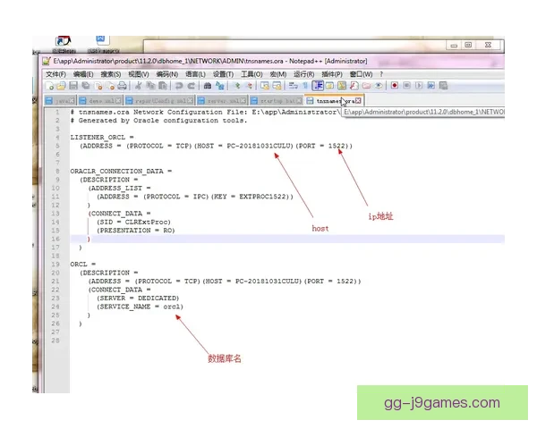Click the Zoom In toolbar icon
The height and width of the screenshot is (429, 537).
coord(236,86)
